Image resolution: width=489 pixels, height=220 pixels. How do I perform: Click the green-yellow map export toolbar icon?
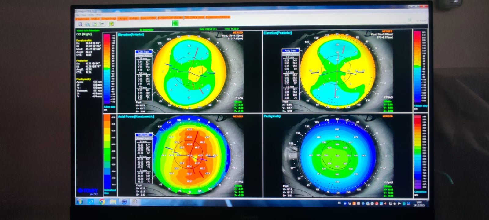(111, 24)
